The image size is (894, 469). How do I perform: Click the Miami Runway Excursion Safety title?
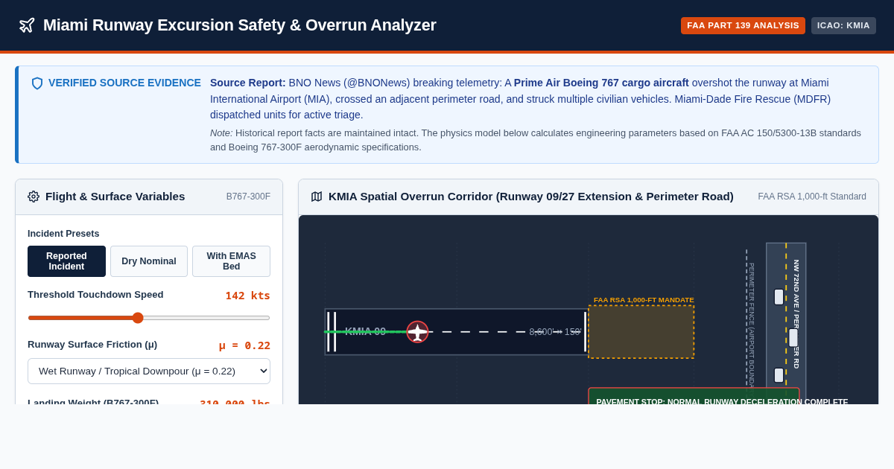click(x=240, y=25)
